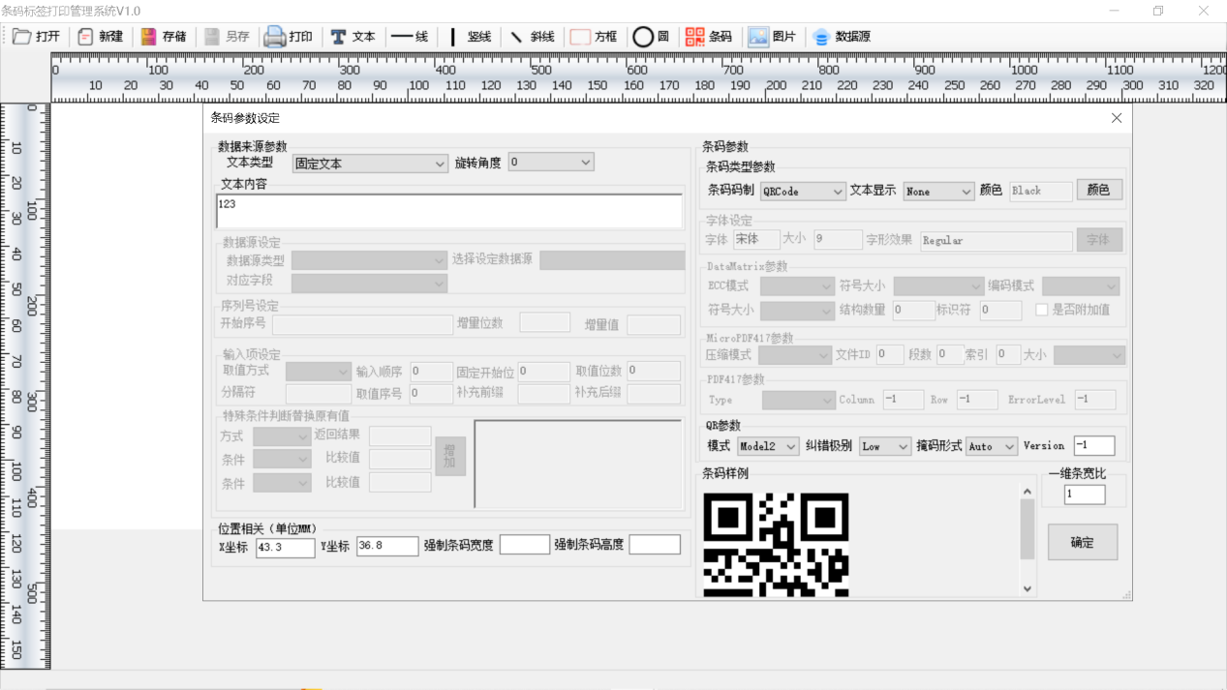Confirm settings with the 确定 button
1227x690 pixels.
1083,542
